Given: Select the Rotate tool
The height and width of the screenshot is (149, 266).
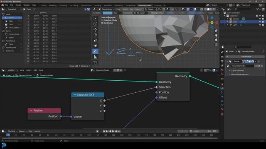Looking at the screenshot, I should 95,35.
